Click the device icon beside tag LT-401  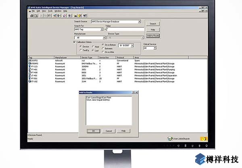[x=29, y=75]
